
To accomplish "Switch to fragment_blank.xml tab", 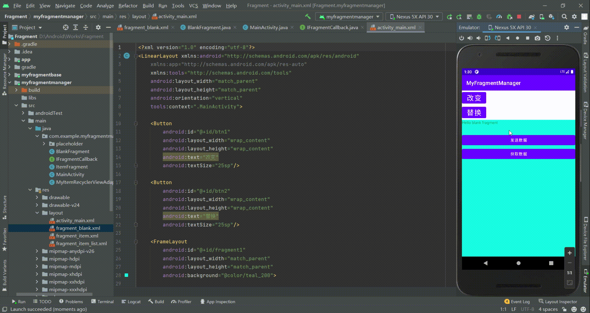I will click(146, 27).
